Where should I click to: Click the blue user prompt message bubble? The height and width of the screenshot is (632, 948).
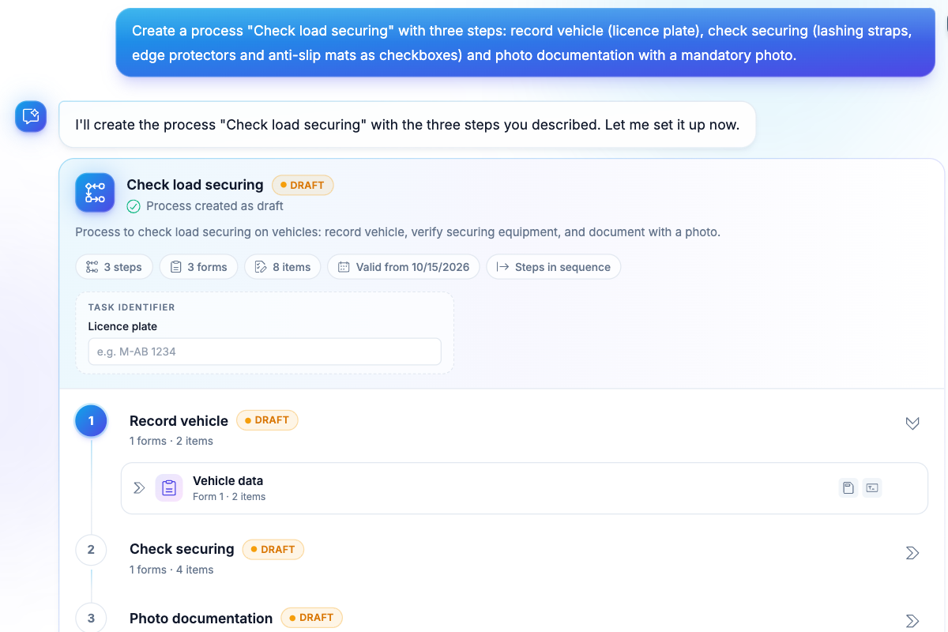click(525, 43)
